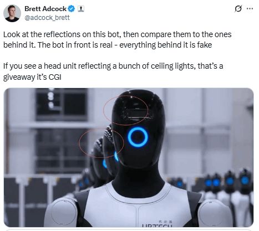Click the paragraph mentioning CGI giveaway
This screenshot has width=259, height=231.
[113, 71]
